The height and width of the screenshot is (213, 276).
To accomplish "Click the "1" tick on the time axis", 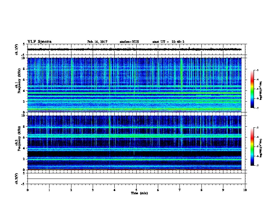I will pyautogui.click(x=49, y=190).
